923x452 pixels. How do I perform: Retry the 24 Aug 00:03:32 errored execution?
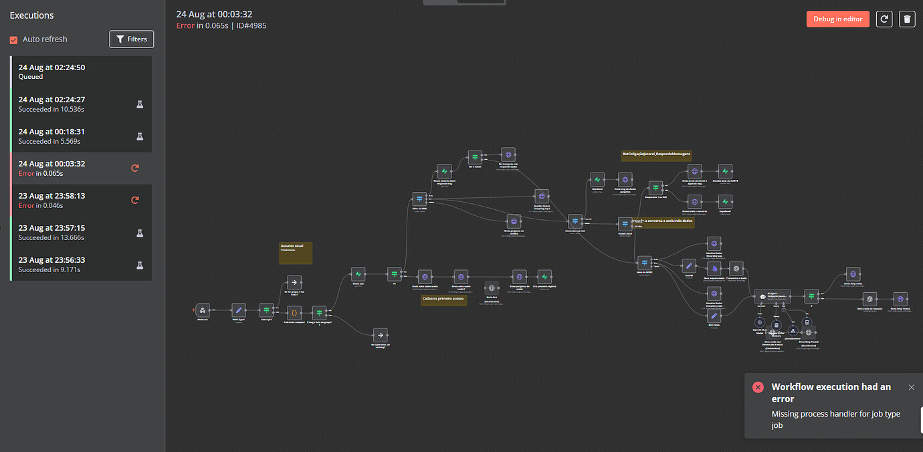tap(134, 168)
